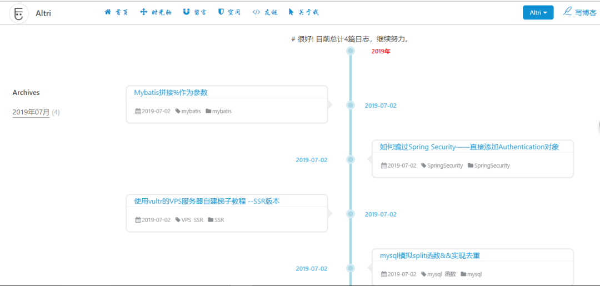This screenshot has height=286, width=600.
Task: Open post Mybatis拼接%作为参数
Action: click(x=171, y=93)
